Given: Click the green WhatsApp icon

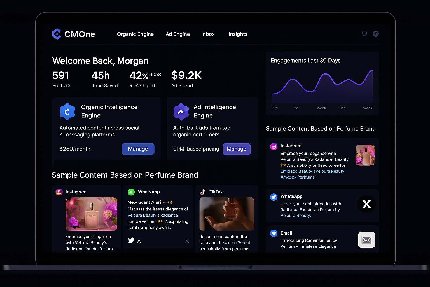Looking at the screenshot, I should (x=131, y=192).
